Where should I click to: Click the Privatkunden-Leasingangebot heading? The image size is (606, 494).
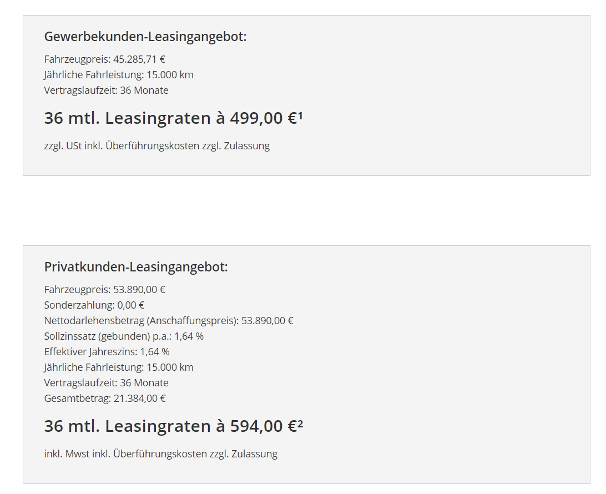(x=136, y=267)
